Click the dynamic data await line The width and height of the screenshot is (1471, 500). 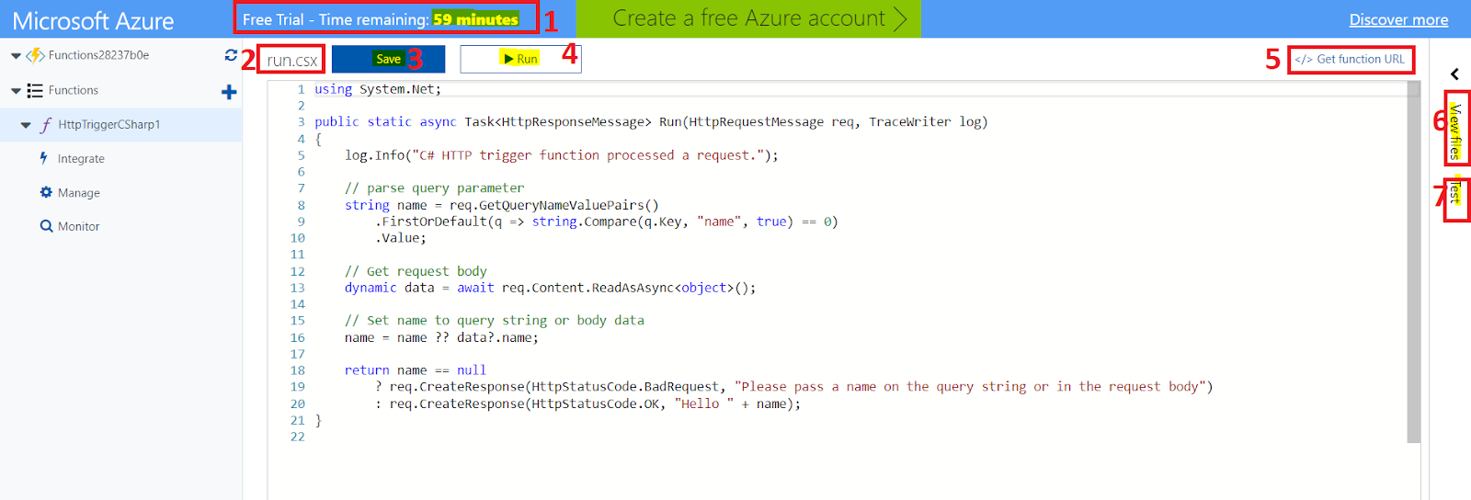550,288
